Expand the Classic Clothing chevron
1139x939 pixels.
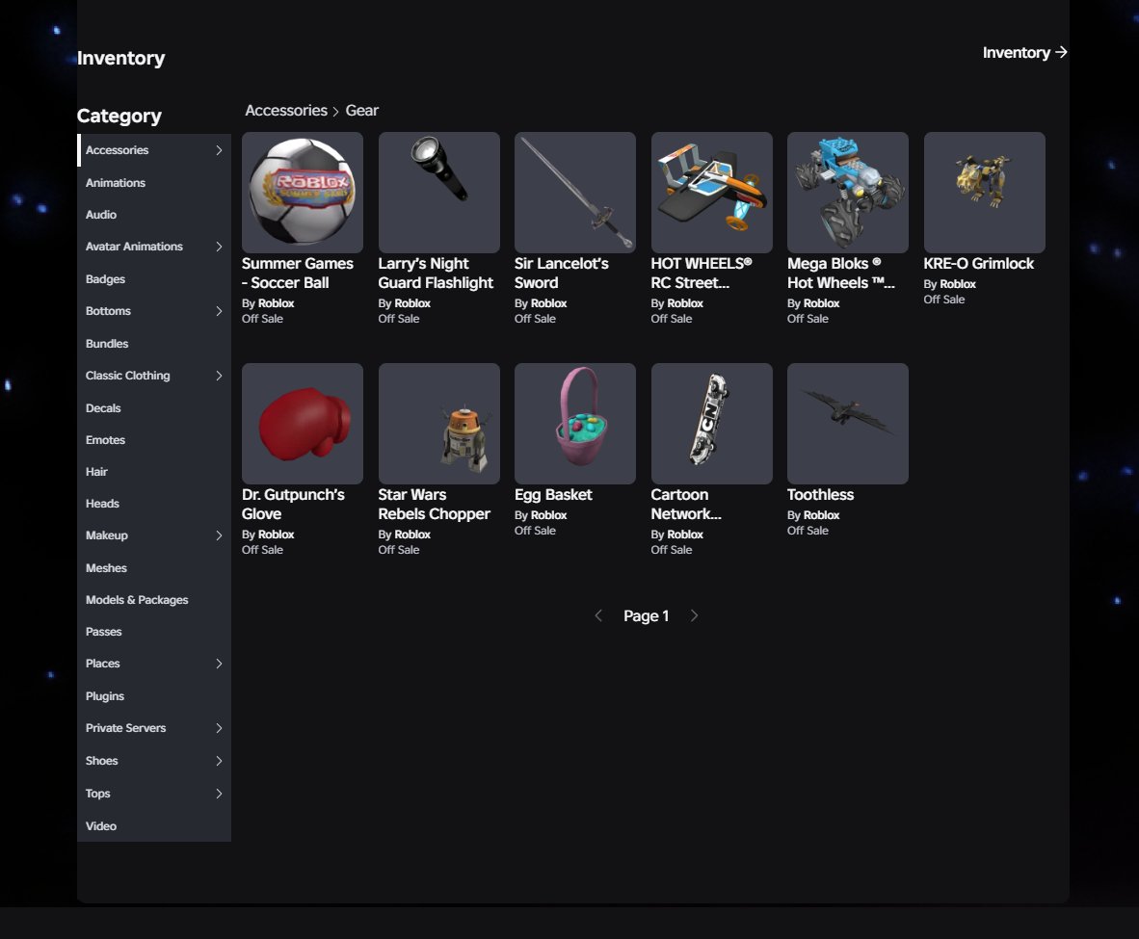[219, 376]
